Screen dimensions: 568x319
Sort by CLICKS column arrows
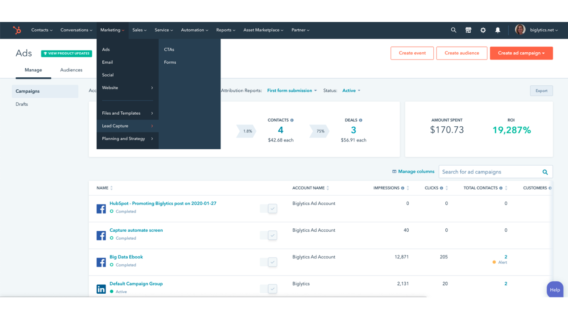(447, 188)
